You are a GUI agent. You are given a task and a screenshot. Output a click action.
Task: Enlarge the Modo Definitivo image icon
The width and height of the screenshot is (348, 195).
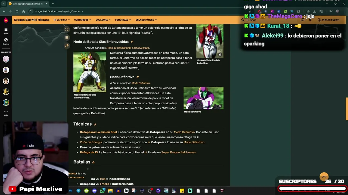click(220, 106)
